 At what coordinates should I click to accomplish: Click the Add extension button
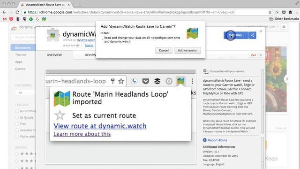click(x=187, y=50)
